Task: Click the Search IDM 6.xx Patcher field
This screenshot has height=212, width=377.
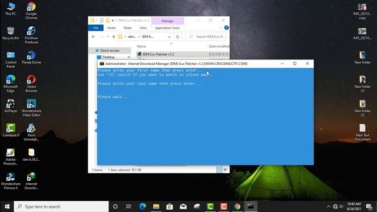Action: 206,37
